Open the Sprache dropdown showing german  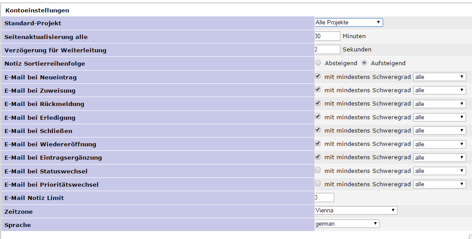(347, 223)
